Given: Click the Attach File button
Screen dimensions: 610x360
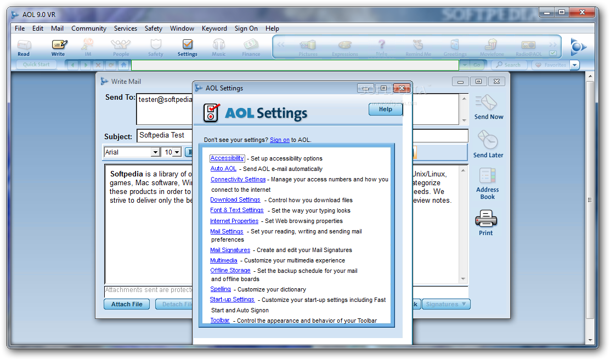Looking at the screenshot, I should coord(127,304).
